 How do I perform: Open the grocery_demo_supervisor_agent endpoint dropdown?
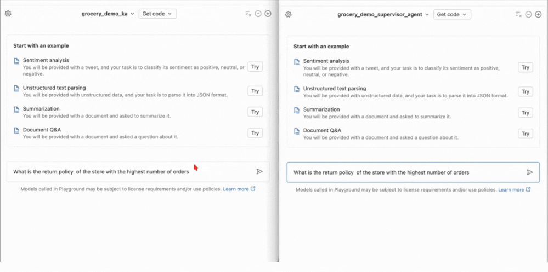click(383, 15)
